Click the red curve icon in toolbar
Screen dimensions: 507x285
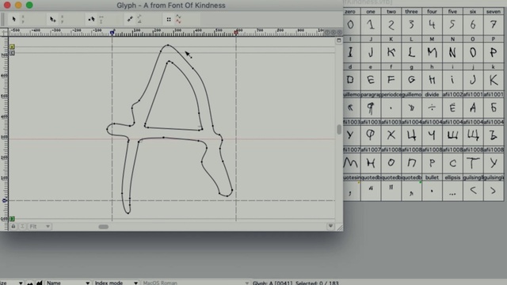(x=178, y=21)
